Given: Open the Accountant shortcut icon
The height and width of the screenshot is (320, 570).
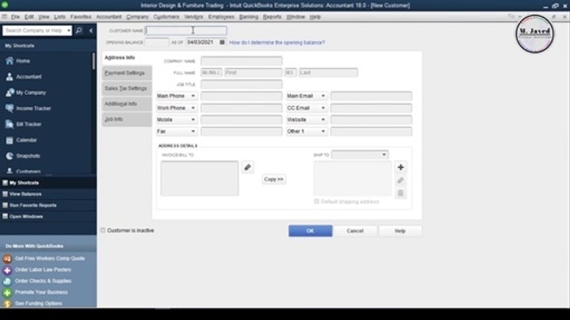Looking at the screenshot, I should pyautogui.click(x=9, y=77).
